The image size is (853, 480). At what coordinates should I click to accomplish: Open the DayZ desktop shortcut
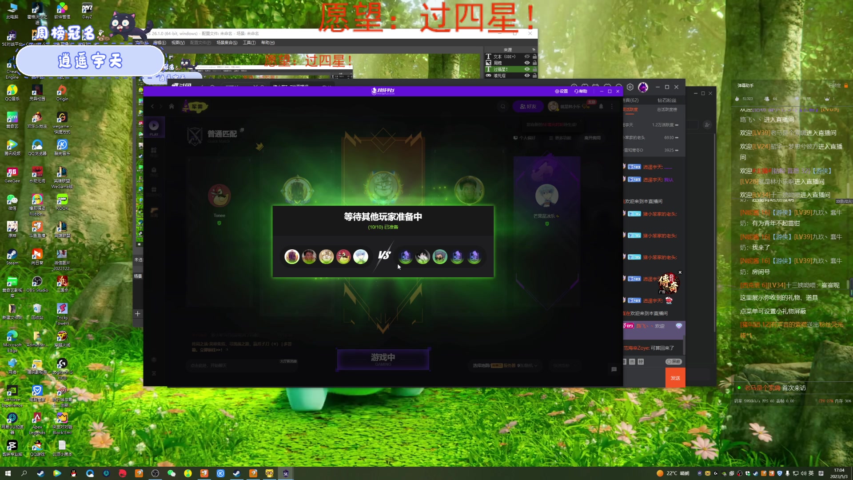click(87, 11)
